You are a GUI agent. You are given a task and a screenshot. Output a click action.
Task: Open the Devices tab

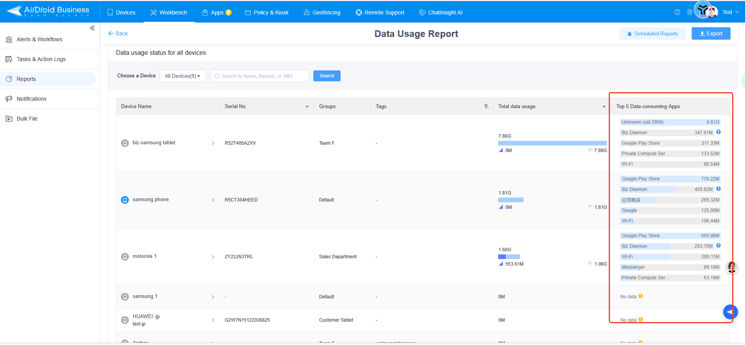[121, 12]
